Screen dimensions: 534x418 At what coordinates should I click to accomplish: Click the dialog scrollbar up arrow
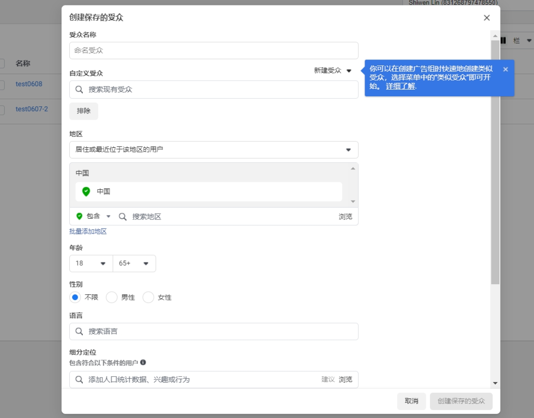tap(495, 36)
